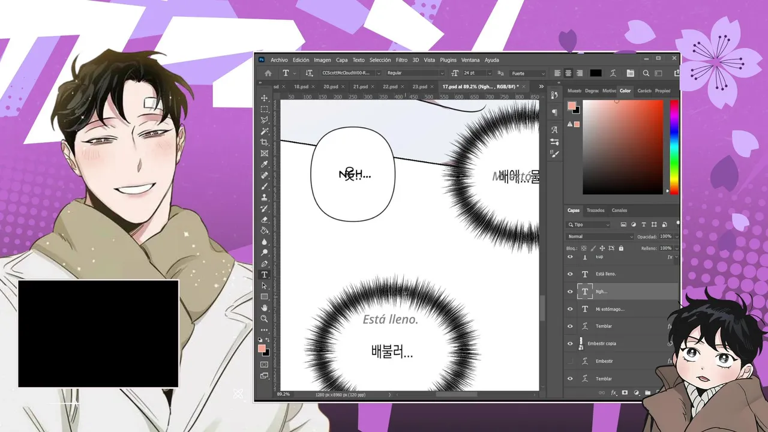
Task: Select the History Brush tool
Action: pos(264,208)
